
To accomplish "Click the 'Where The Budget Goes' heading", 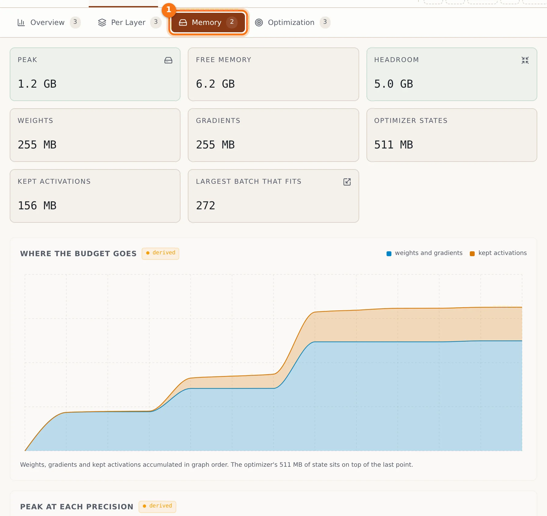I will [78, 254].
